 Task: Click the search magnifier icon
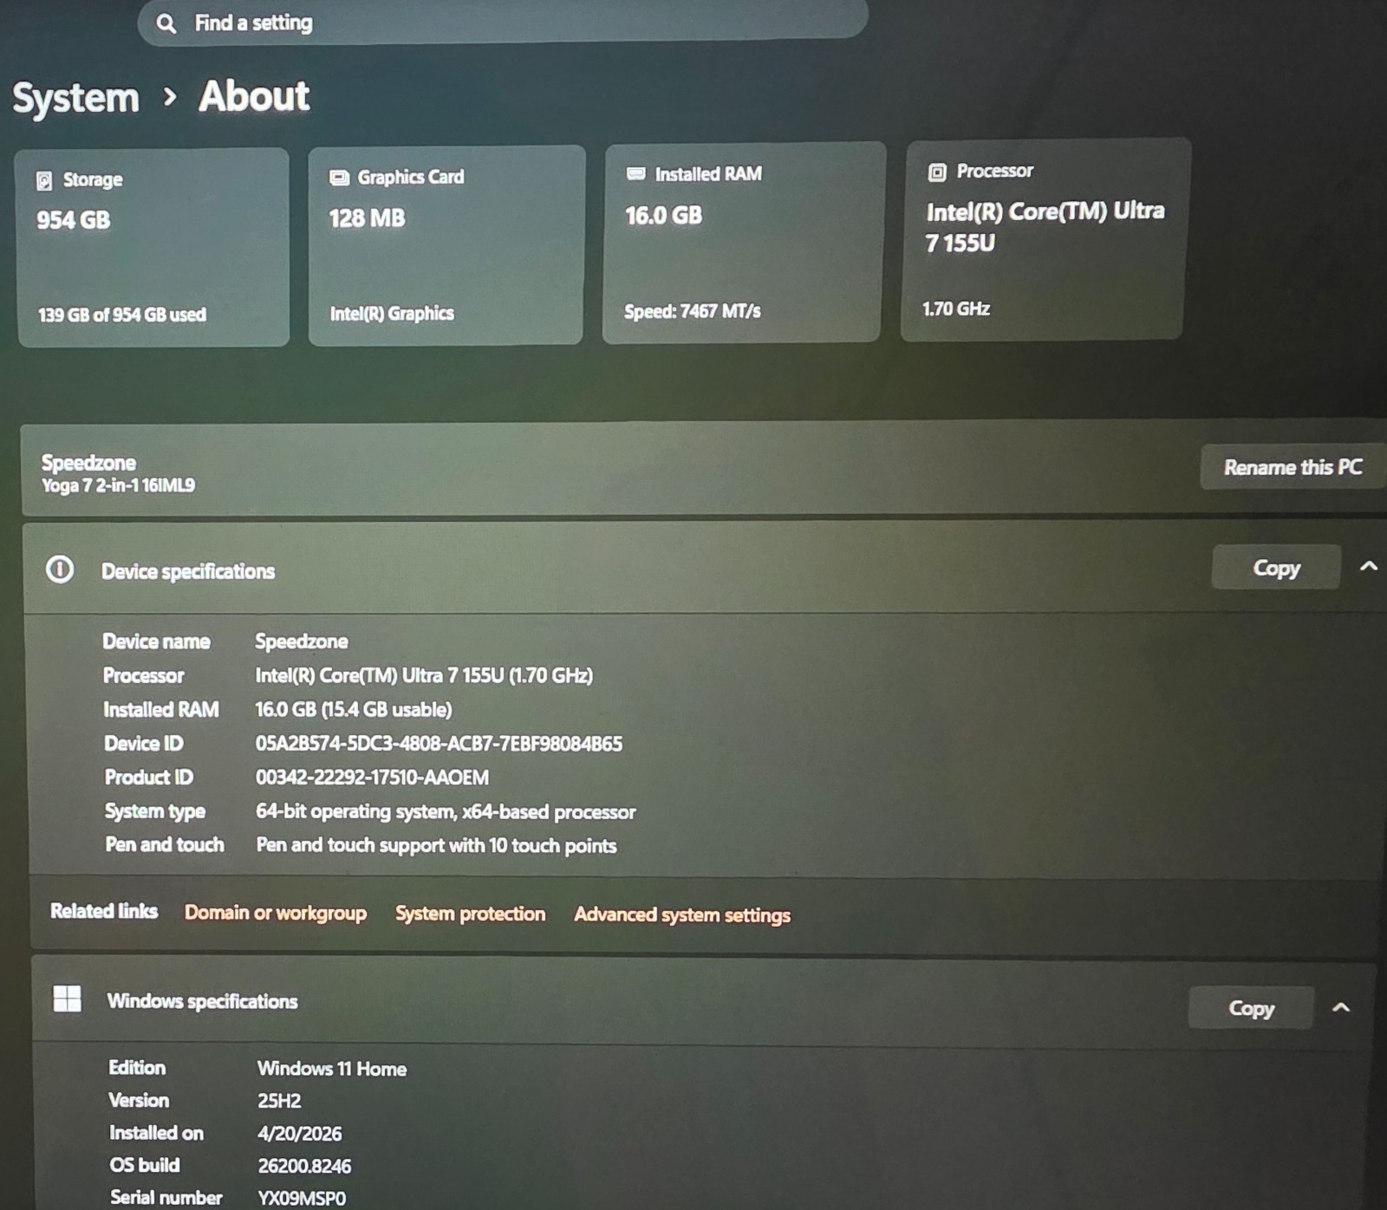point(166,23)
